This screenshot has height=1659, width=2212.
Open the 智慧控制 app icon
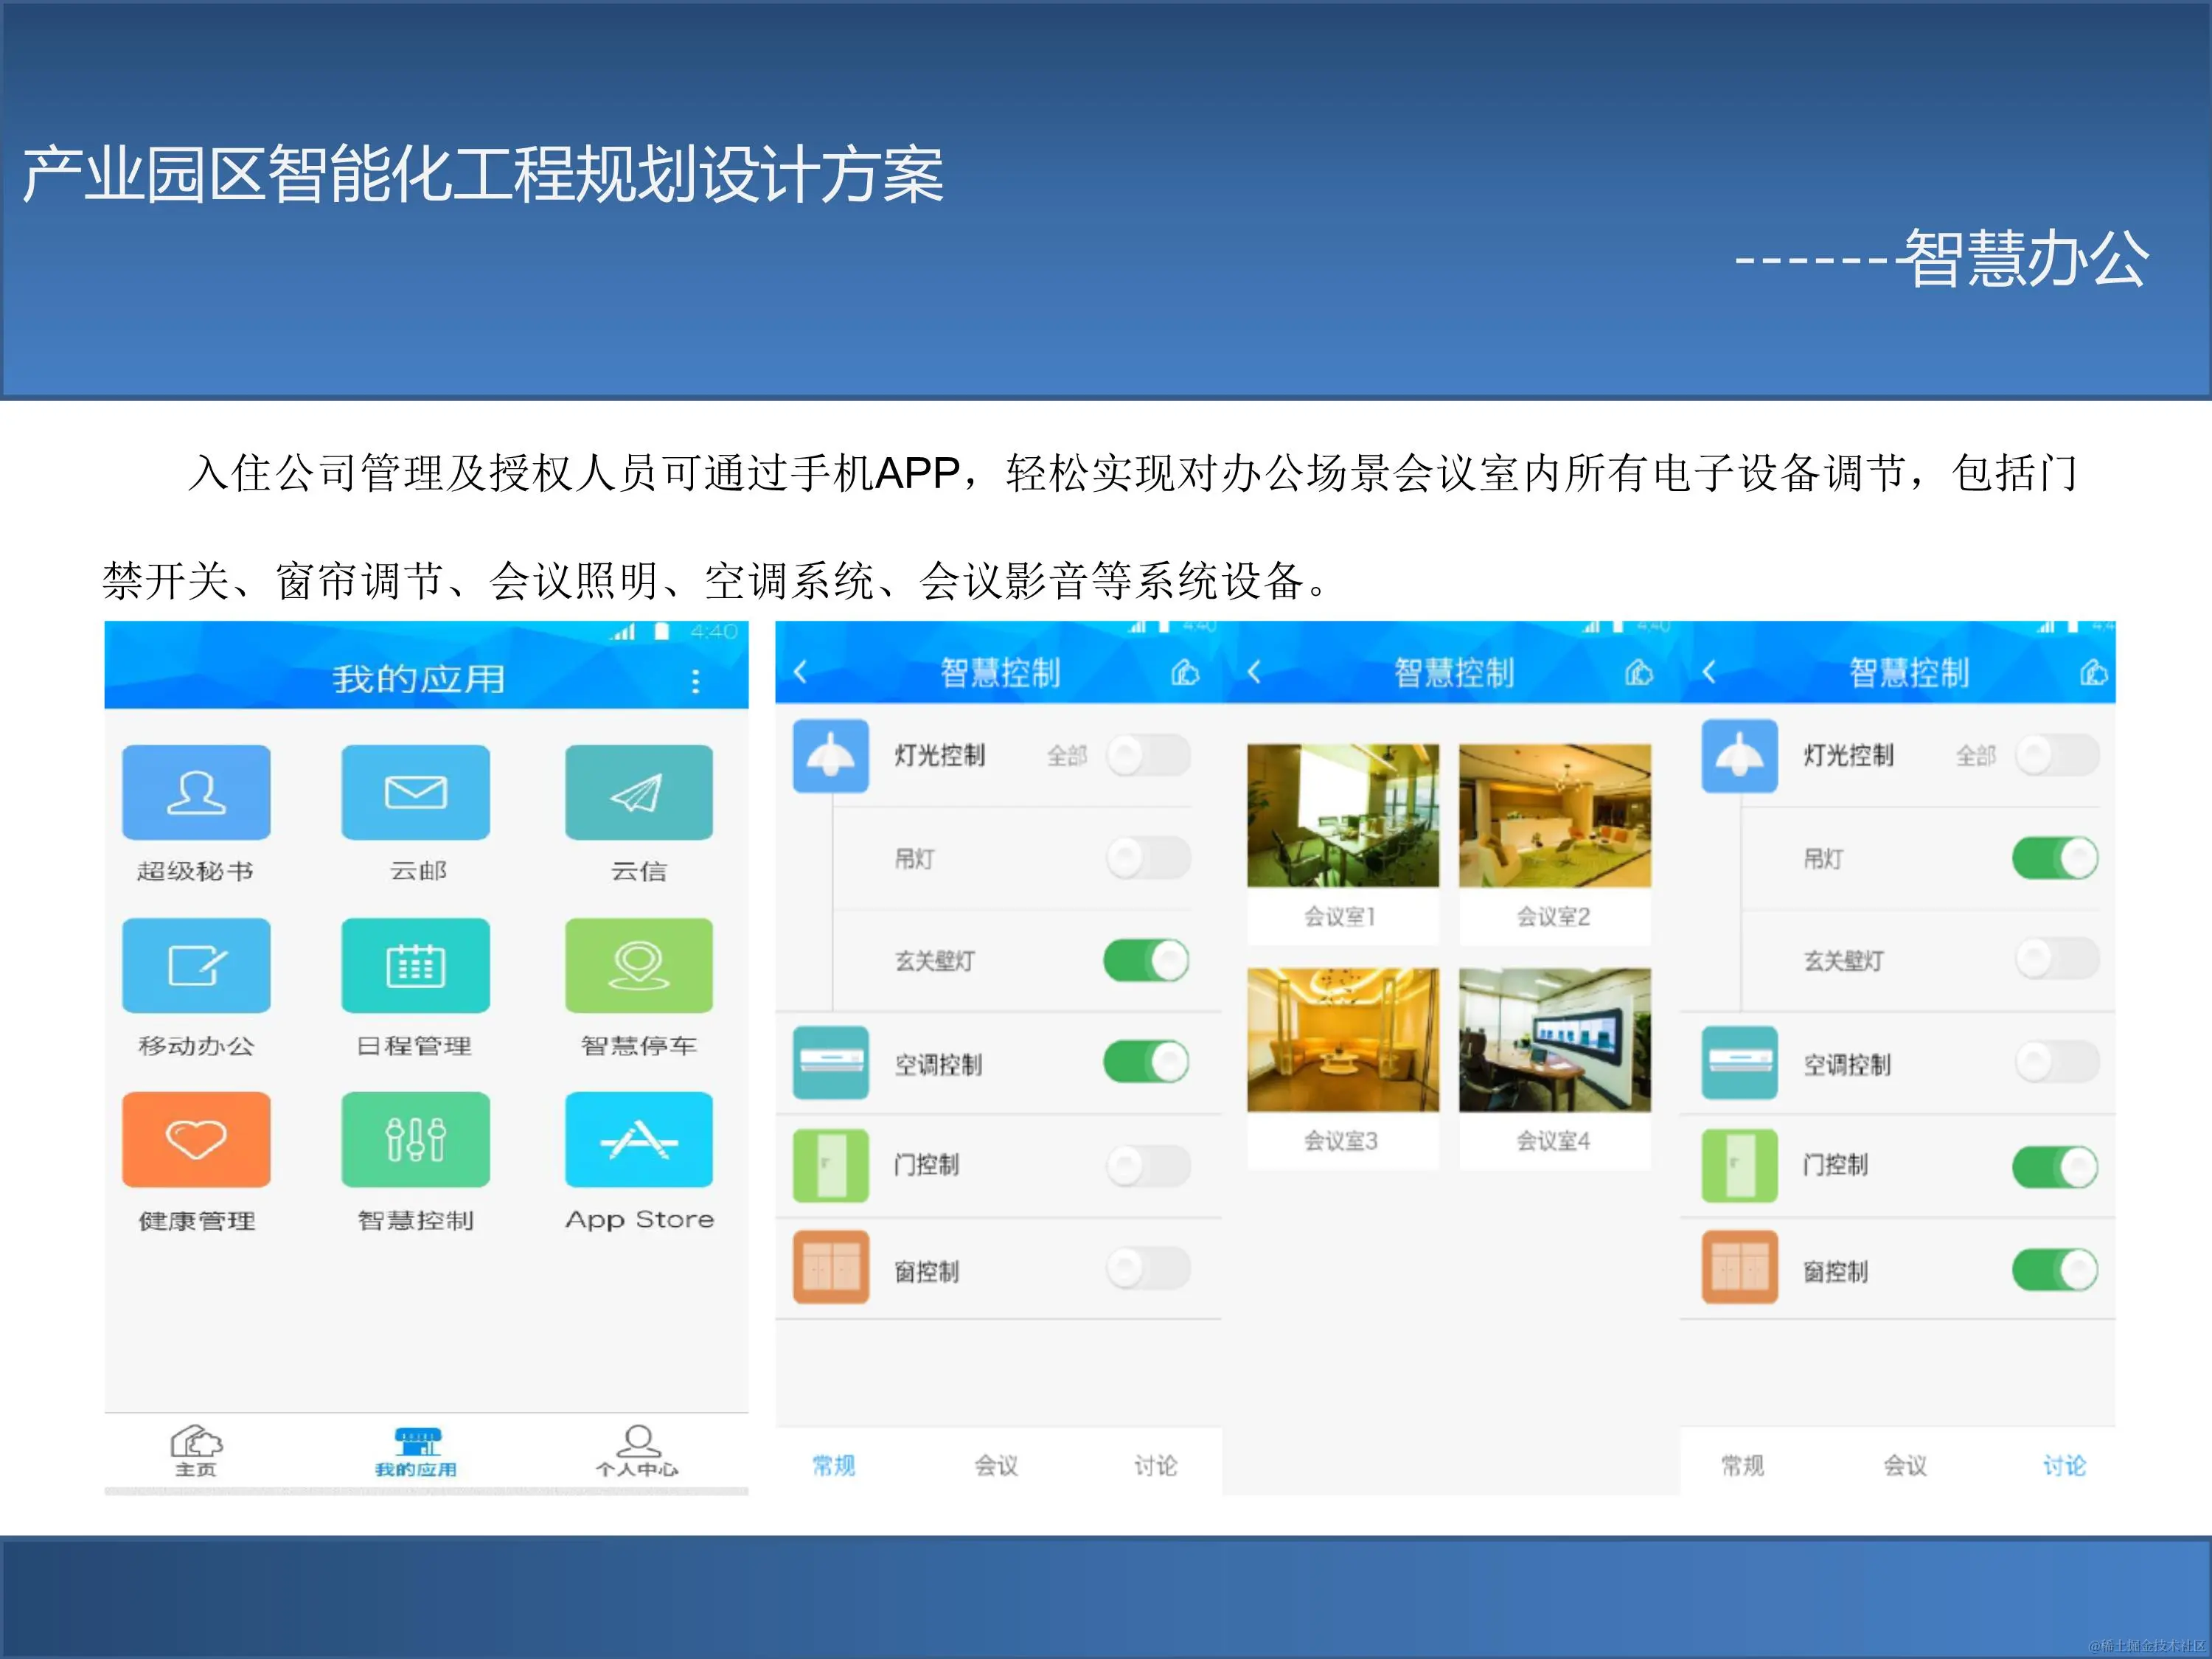(x=415, y=1139)
